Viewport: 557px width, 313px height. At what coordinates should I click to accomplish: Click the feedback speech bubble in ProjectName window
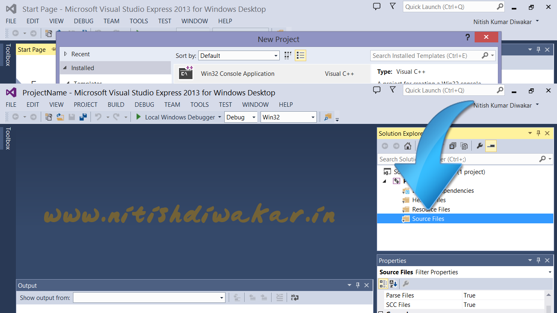coord(377,90)
